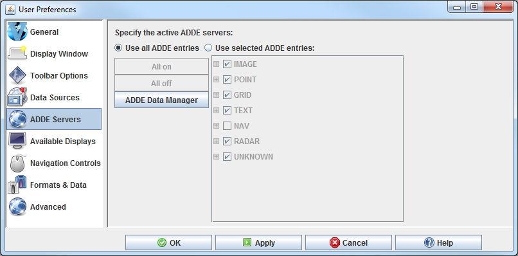Click the All off button
Screen dimensions: 518x256
[x=161, y=84]
